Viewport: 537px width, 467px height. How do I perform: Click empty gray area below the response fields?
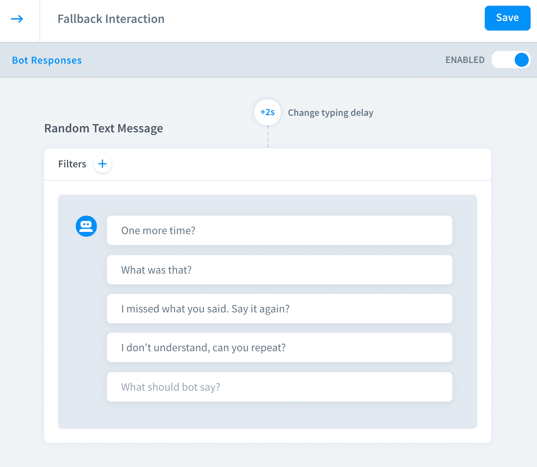268,415
